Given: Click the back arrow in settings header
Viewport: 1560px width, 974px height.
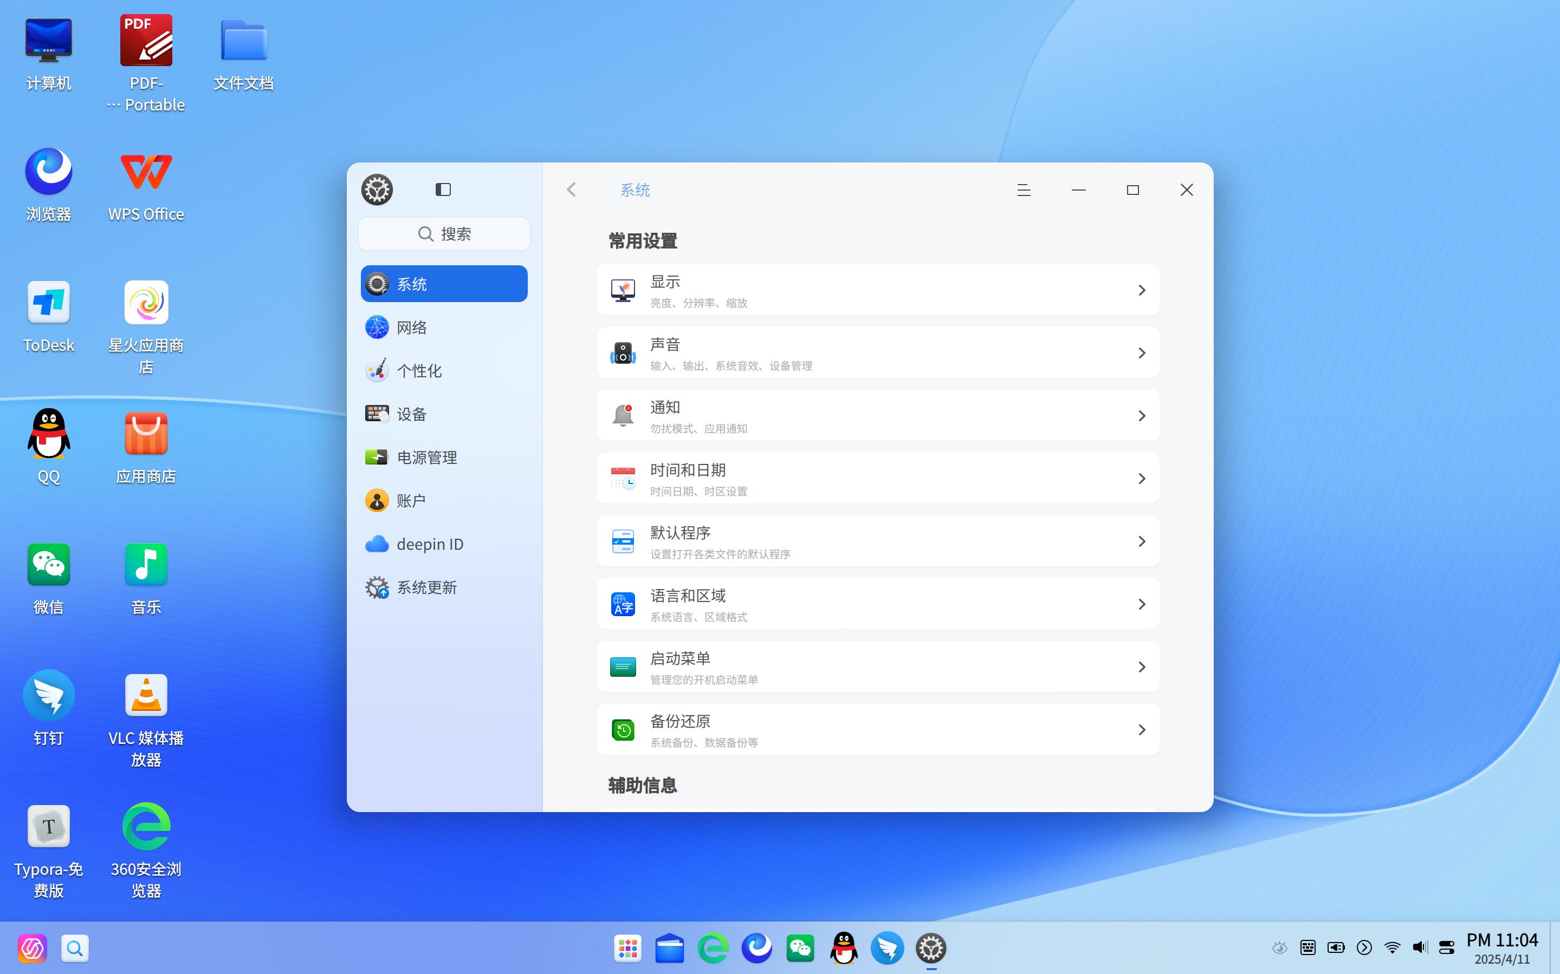Looking at the screenshot, I should pyautogui.click(x=571, y=189).
